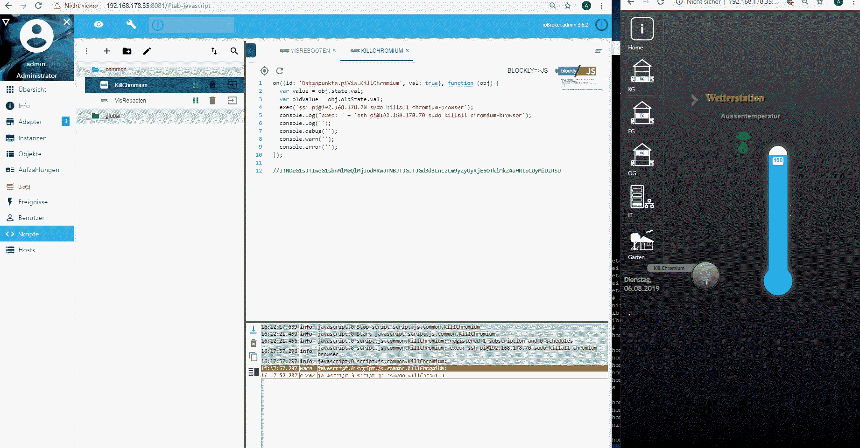Go to Objekte page
Screen dimensions: 860x448
[37, 154]
